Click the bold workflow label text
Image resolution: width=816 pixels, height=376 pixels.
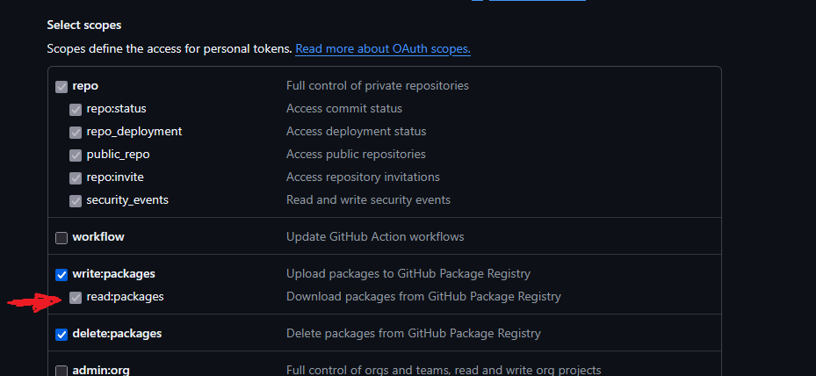click(x=98, y=237)
